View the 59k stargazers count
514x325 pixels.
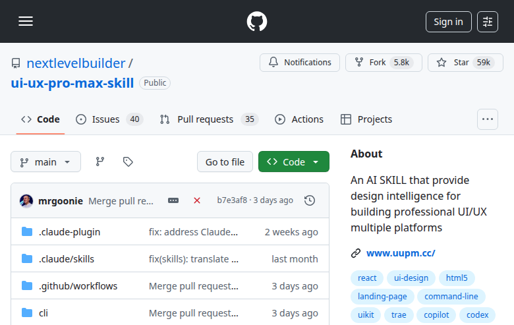pos(483,63)
